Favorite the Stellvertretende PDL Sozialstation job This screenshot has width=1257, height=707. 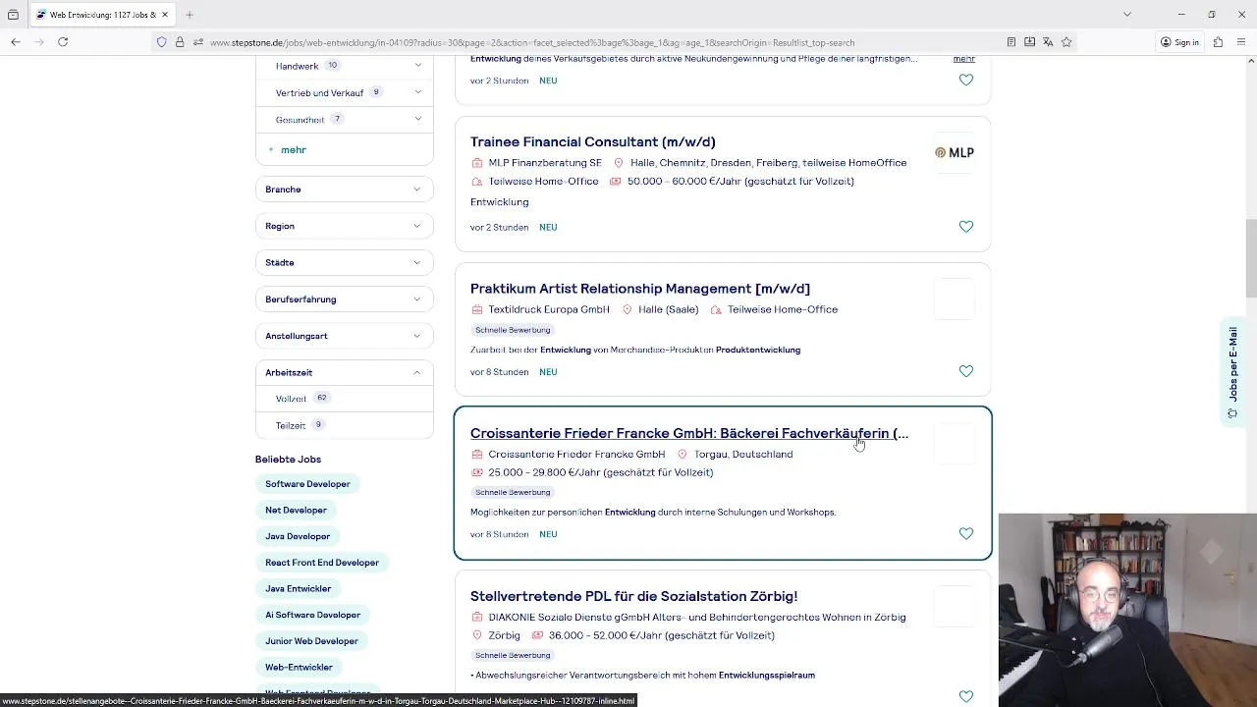pyautogui.click(x=965, y=696)
